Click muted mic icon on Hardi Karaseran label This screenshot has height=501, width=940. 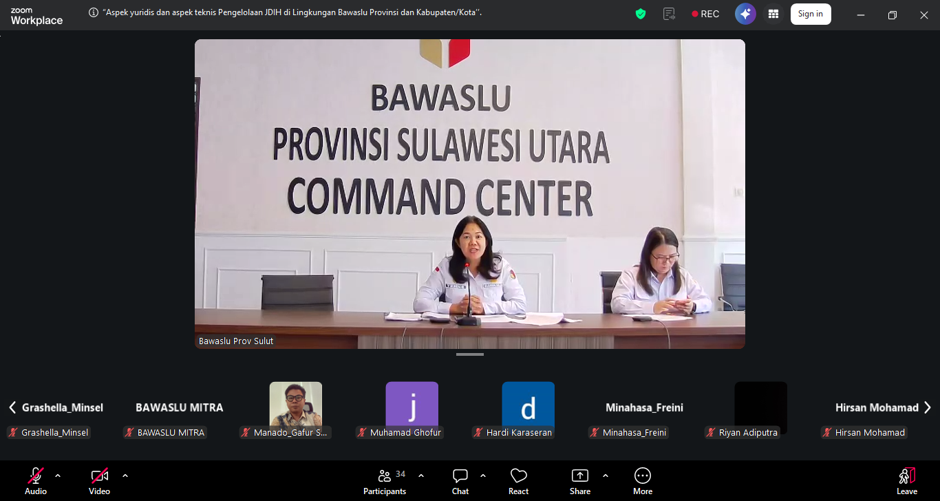[478, 432]
